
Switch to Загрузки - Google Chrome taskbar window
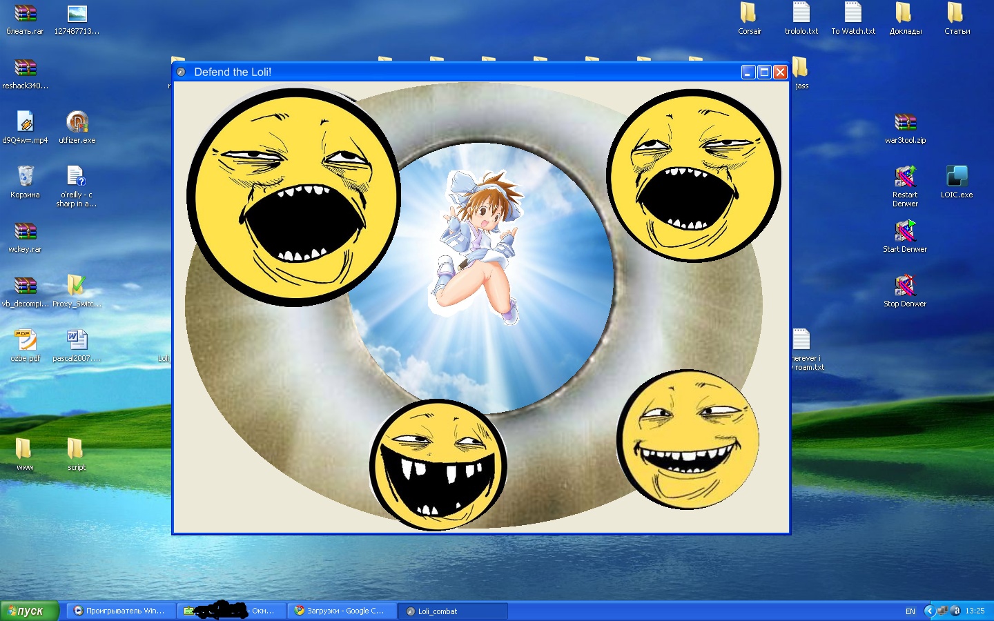pyautogui.click(x=342, y=611)
